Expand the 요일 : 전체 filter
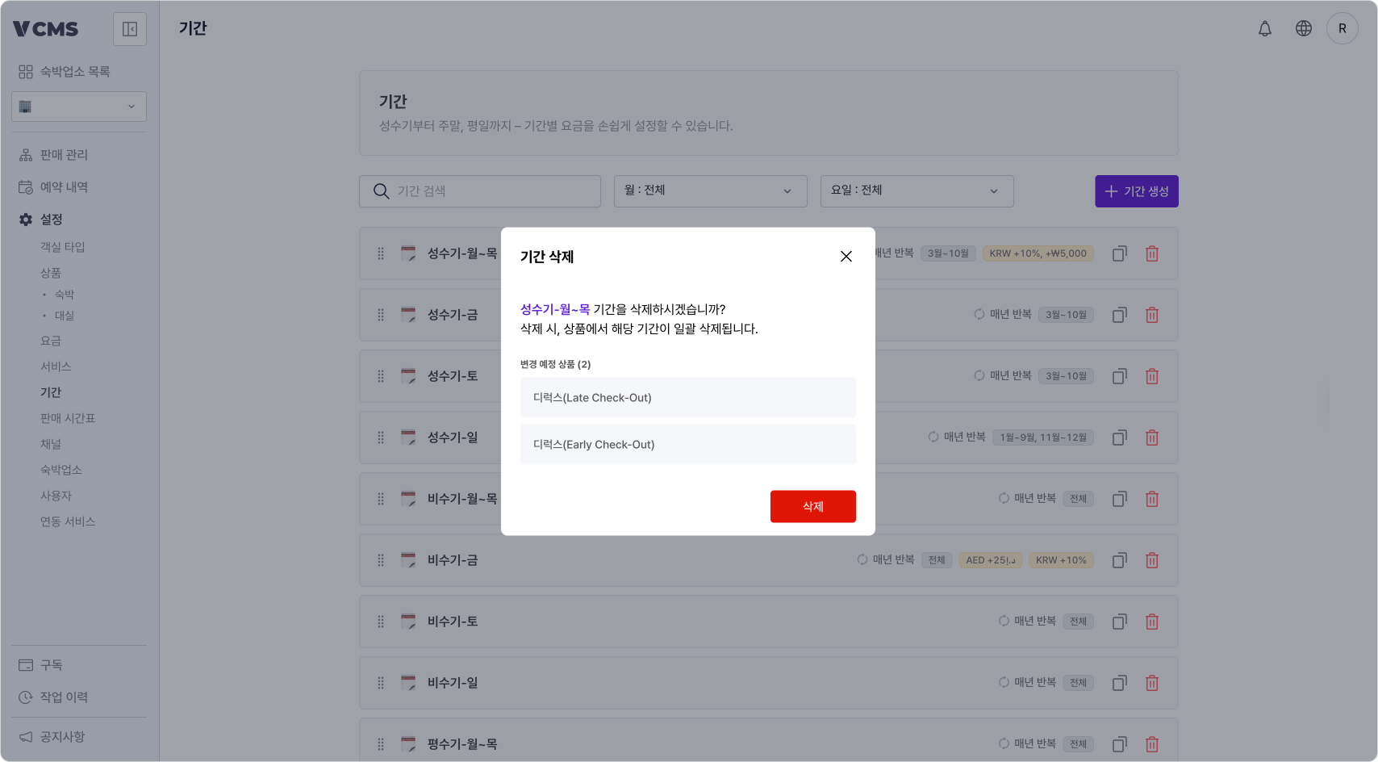Viewport: 1378px width, 762px height. [x=917, y=190]
